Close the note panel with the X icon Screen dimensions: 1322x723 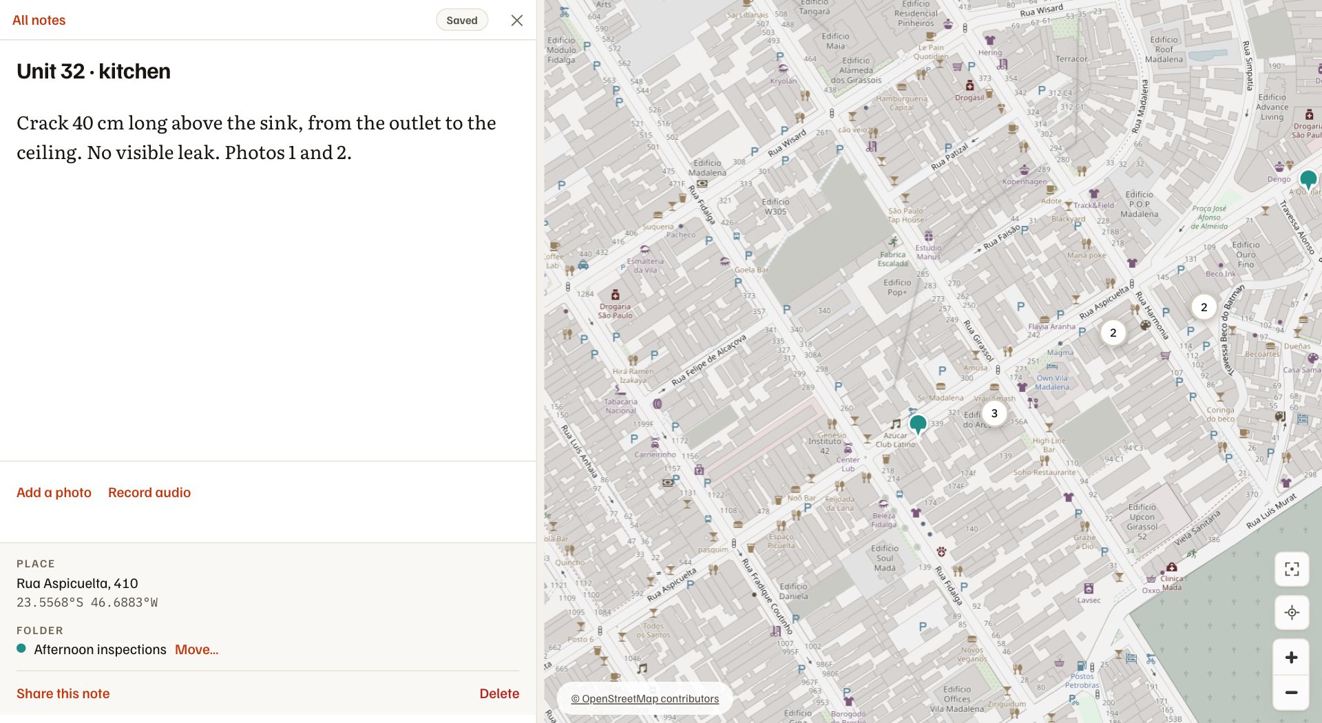click(x=517, y=21)
